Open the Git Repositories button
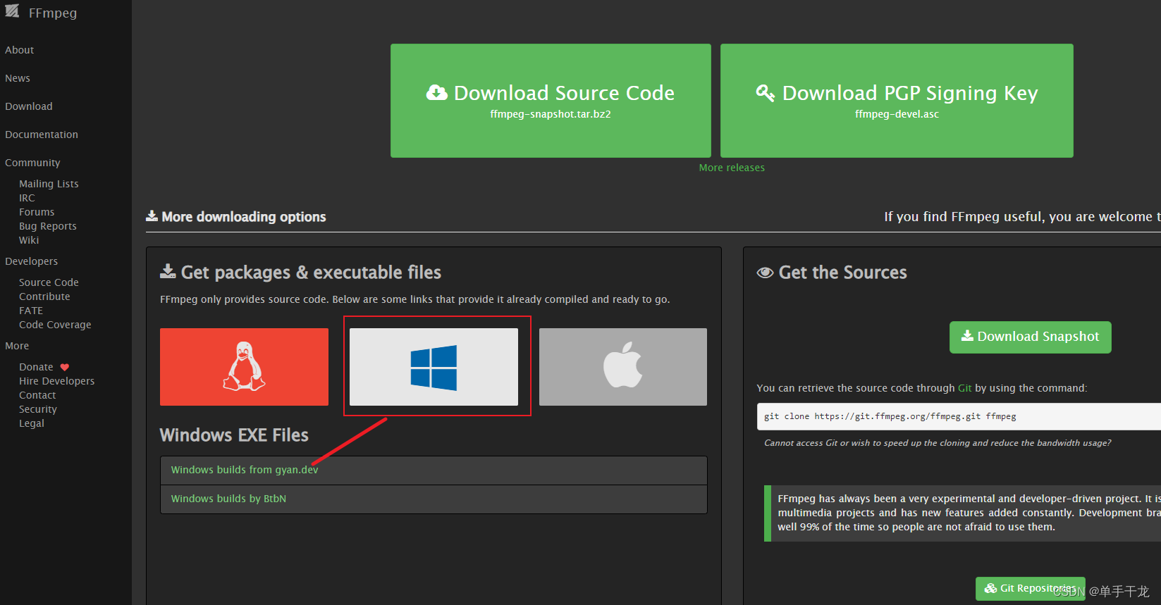1161x605 pixels. [x=1030, y=588]
